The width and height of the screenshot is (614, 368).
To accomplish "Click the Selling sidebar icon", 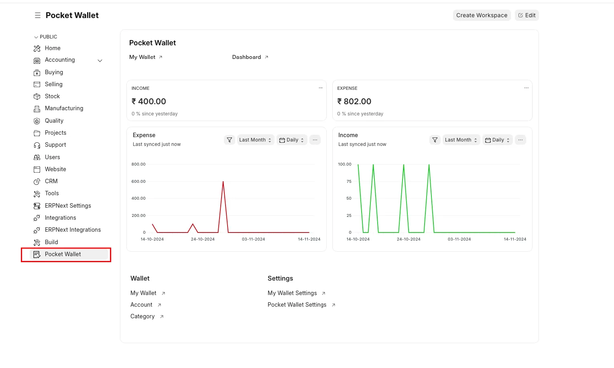I will click(37, 85).
